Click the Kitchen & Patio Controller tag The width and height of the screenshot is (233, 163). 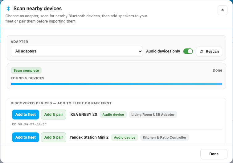click(165, 137)
